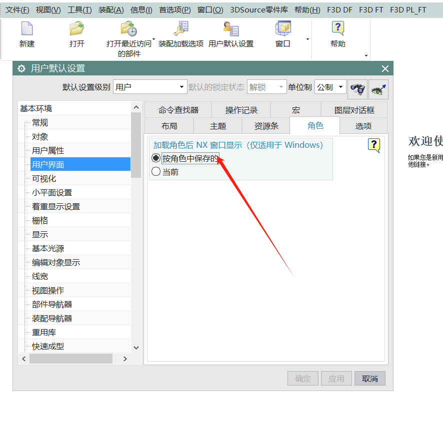443x422 pixels.
Task: Click the 取消 button
Action: click(370, 378)
